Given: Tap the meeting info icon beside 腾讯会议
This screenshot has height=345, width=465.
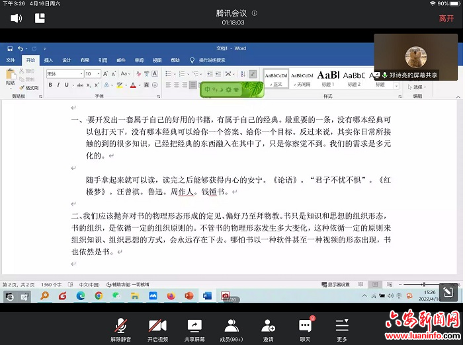Looking at the screenshot, I should pos(255,13).
